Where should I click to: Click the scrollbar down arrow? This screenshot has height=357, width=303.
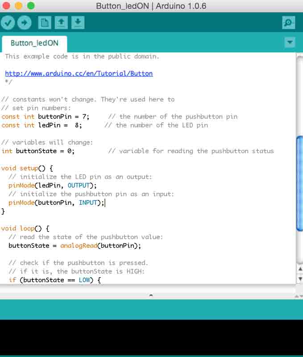coord(300,279)
